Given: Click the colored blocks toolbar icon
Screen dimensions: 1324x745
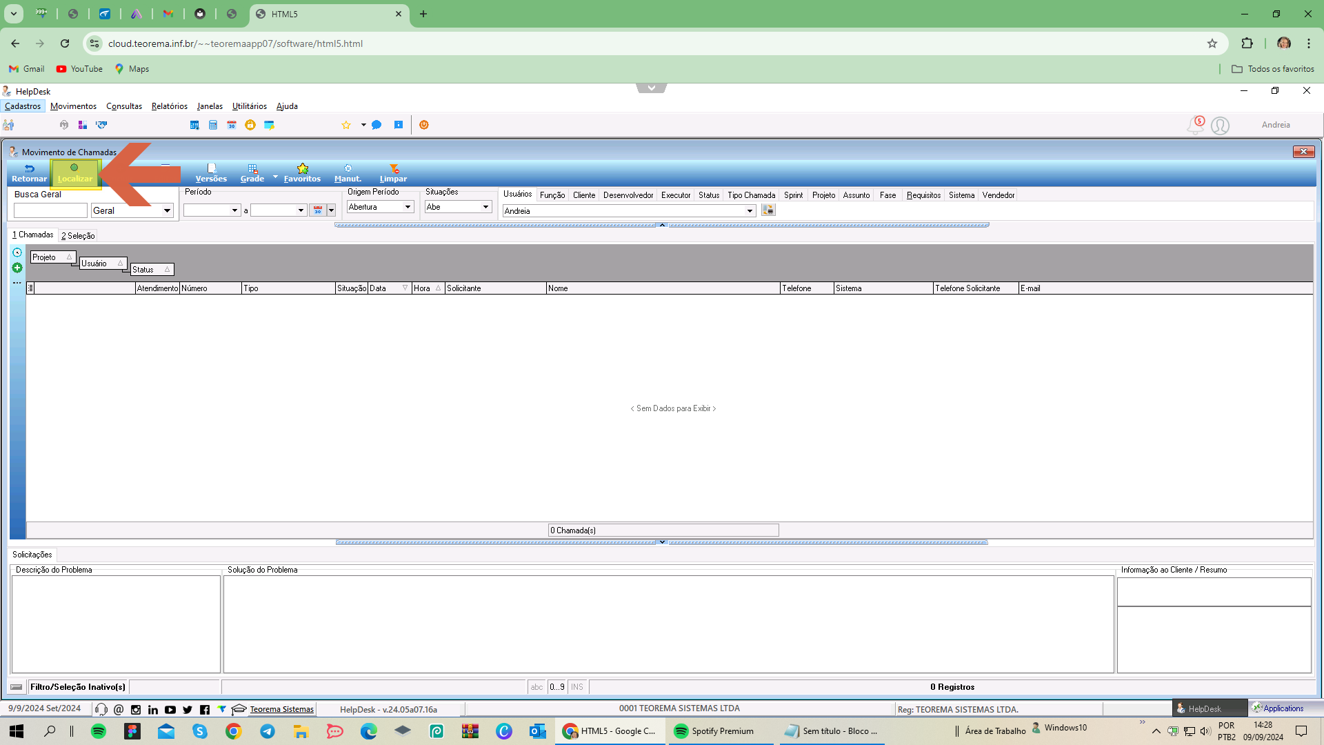Looking at the screenshot, I should click(x=83, y=125).
